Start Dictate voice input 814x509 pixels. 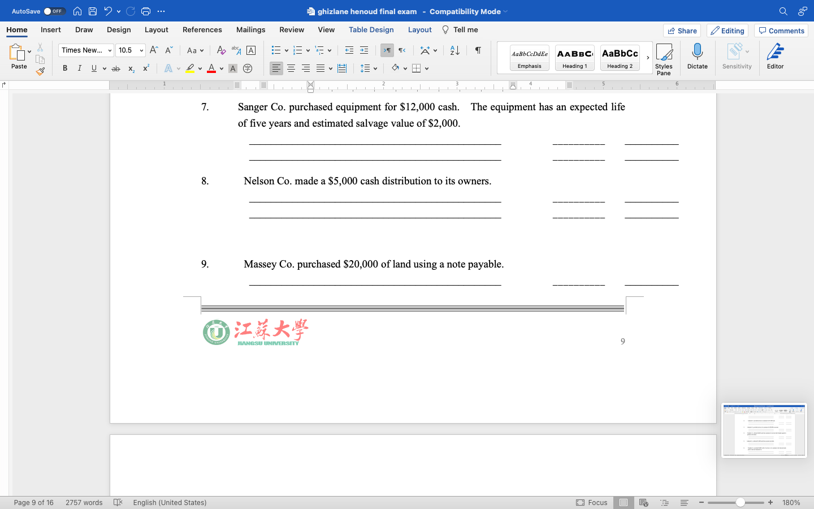[697, 57]
